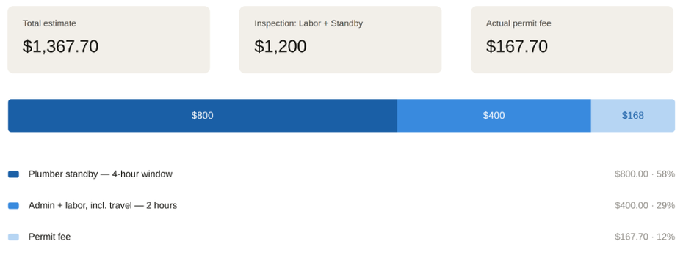Select the $1,367.70 total amount
Screen dimensions: 683x277
coord(60,46)
